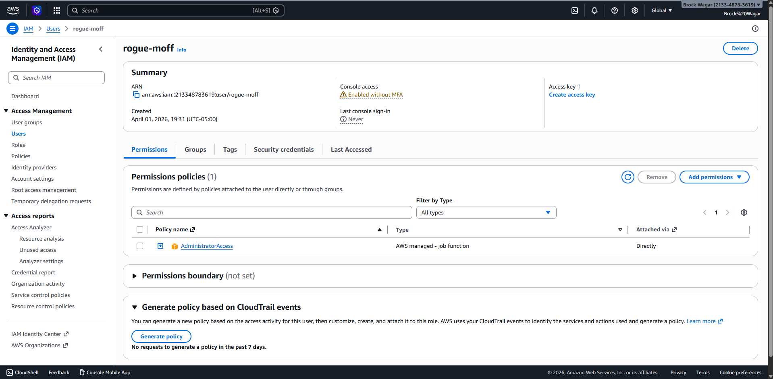Expand the AdministratorAccess policy details
Viewport: 773px width, 379px height.
pyautogui.click(x=160, y=246)
